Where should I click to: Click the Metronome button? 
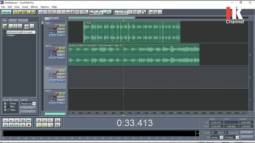point(247,137)
